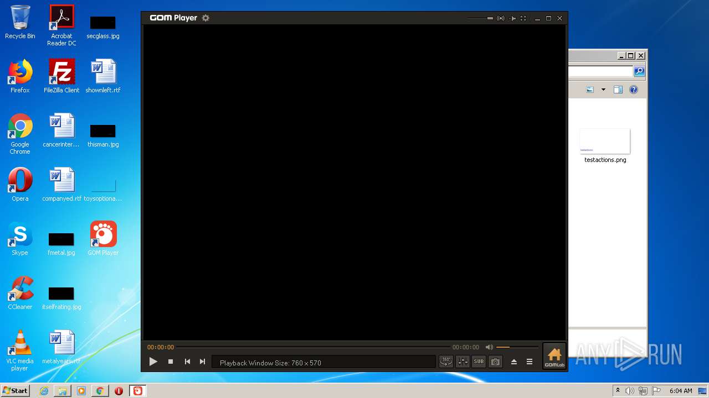Open Windows Media Player from taskbar
The width and height of the screenshot is (709, 398).
81,391
